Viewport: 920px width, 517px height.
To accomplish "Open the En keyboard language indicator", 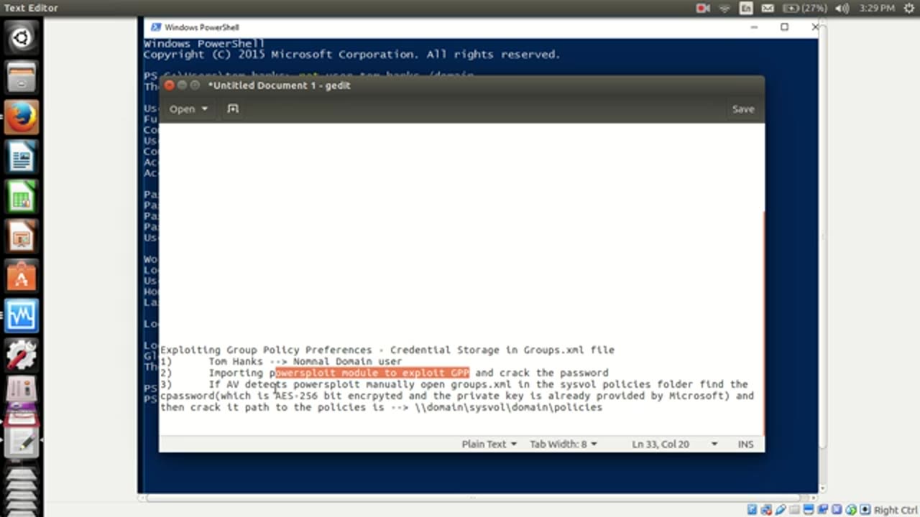I will pos(746,8).
